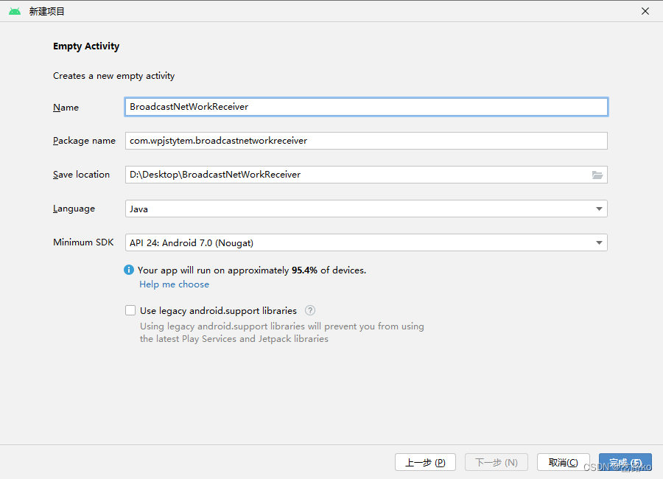Focus the Name input field

366,107
